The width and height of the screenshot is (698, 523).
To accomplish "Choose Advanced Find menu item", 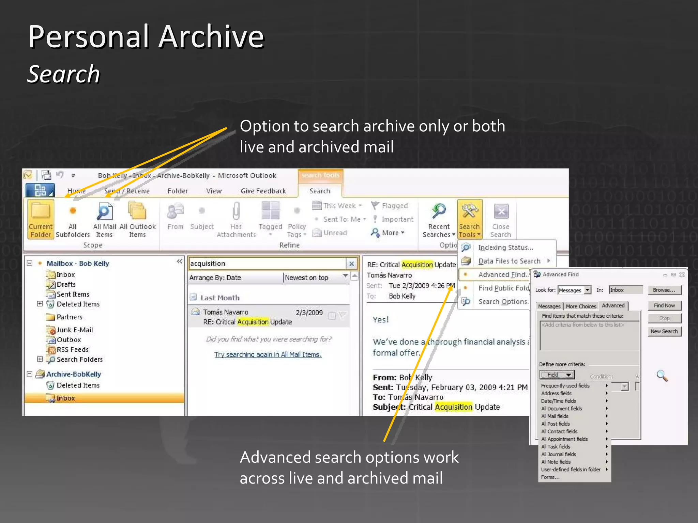I will 495,274.
